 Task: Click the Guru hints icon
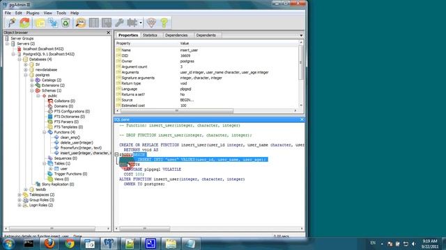pyautogui.click(x=151, y=23)
